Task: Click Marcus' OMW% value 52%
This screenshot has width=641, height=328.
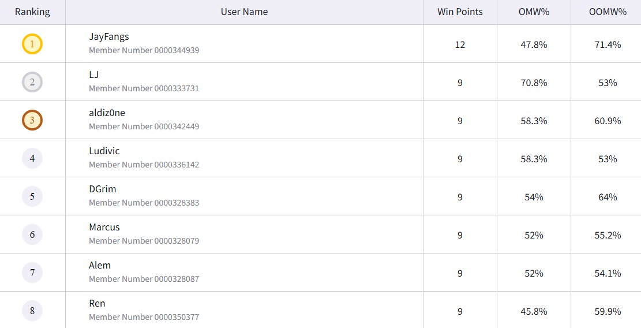Action: point(534,234)
